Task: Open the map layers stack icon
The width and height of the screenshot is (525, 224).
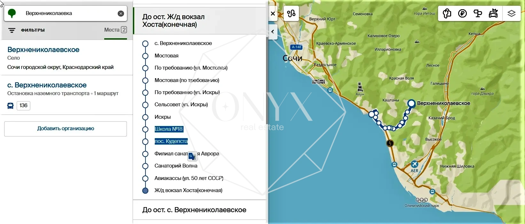Action: pos(511,14)
